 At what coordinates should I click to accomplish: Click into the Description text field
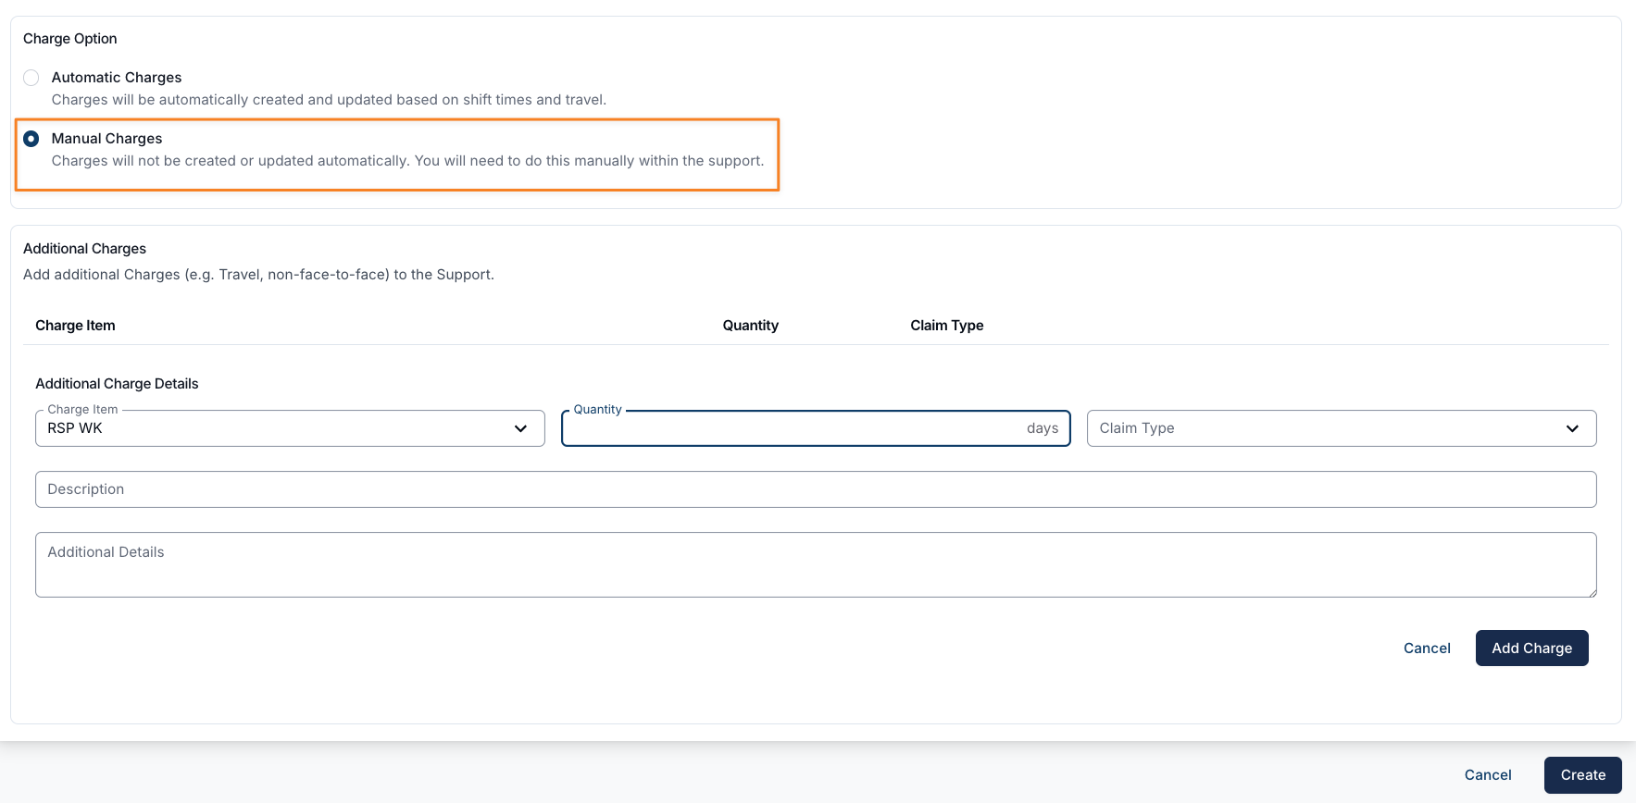click(x=815, y=489)
